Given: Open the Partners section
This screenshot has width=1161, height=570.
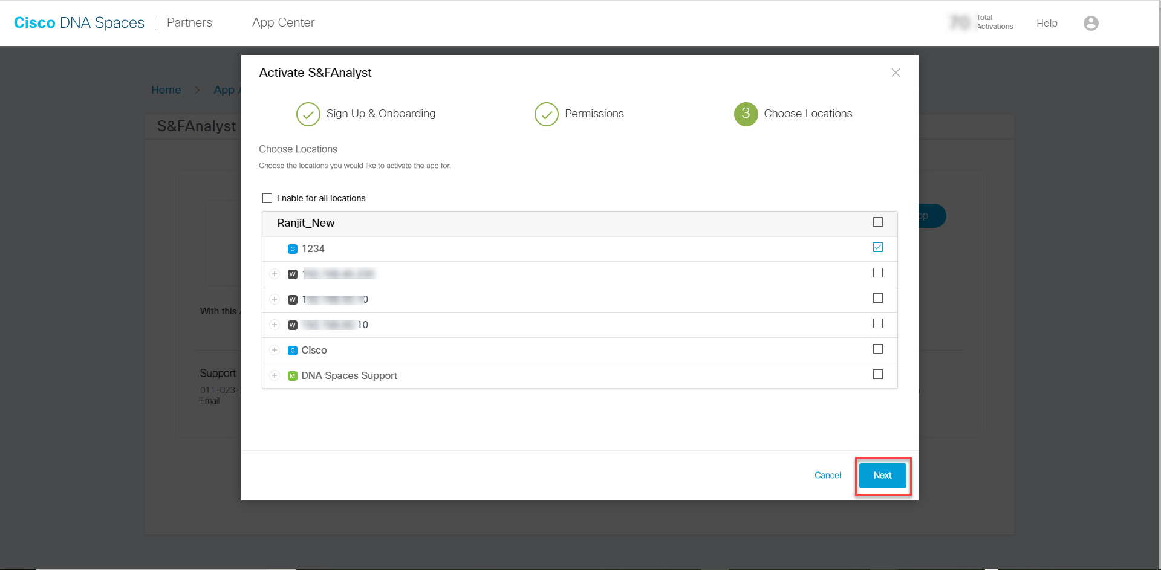Looking at the screenshot, I should click(189, 22).
